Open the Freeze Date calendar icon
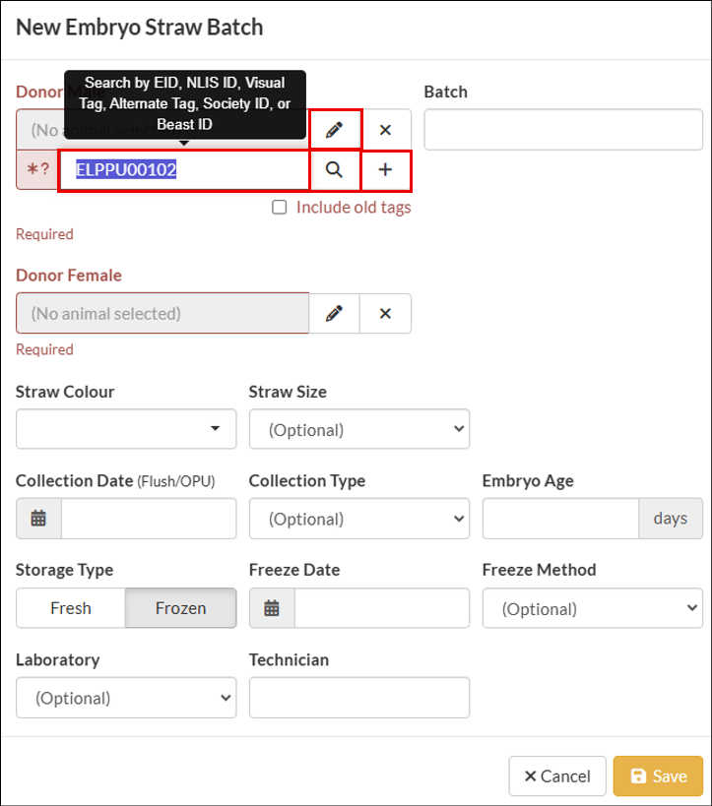This screenshot has height=806, width=712. click(272, 608)
